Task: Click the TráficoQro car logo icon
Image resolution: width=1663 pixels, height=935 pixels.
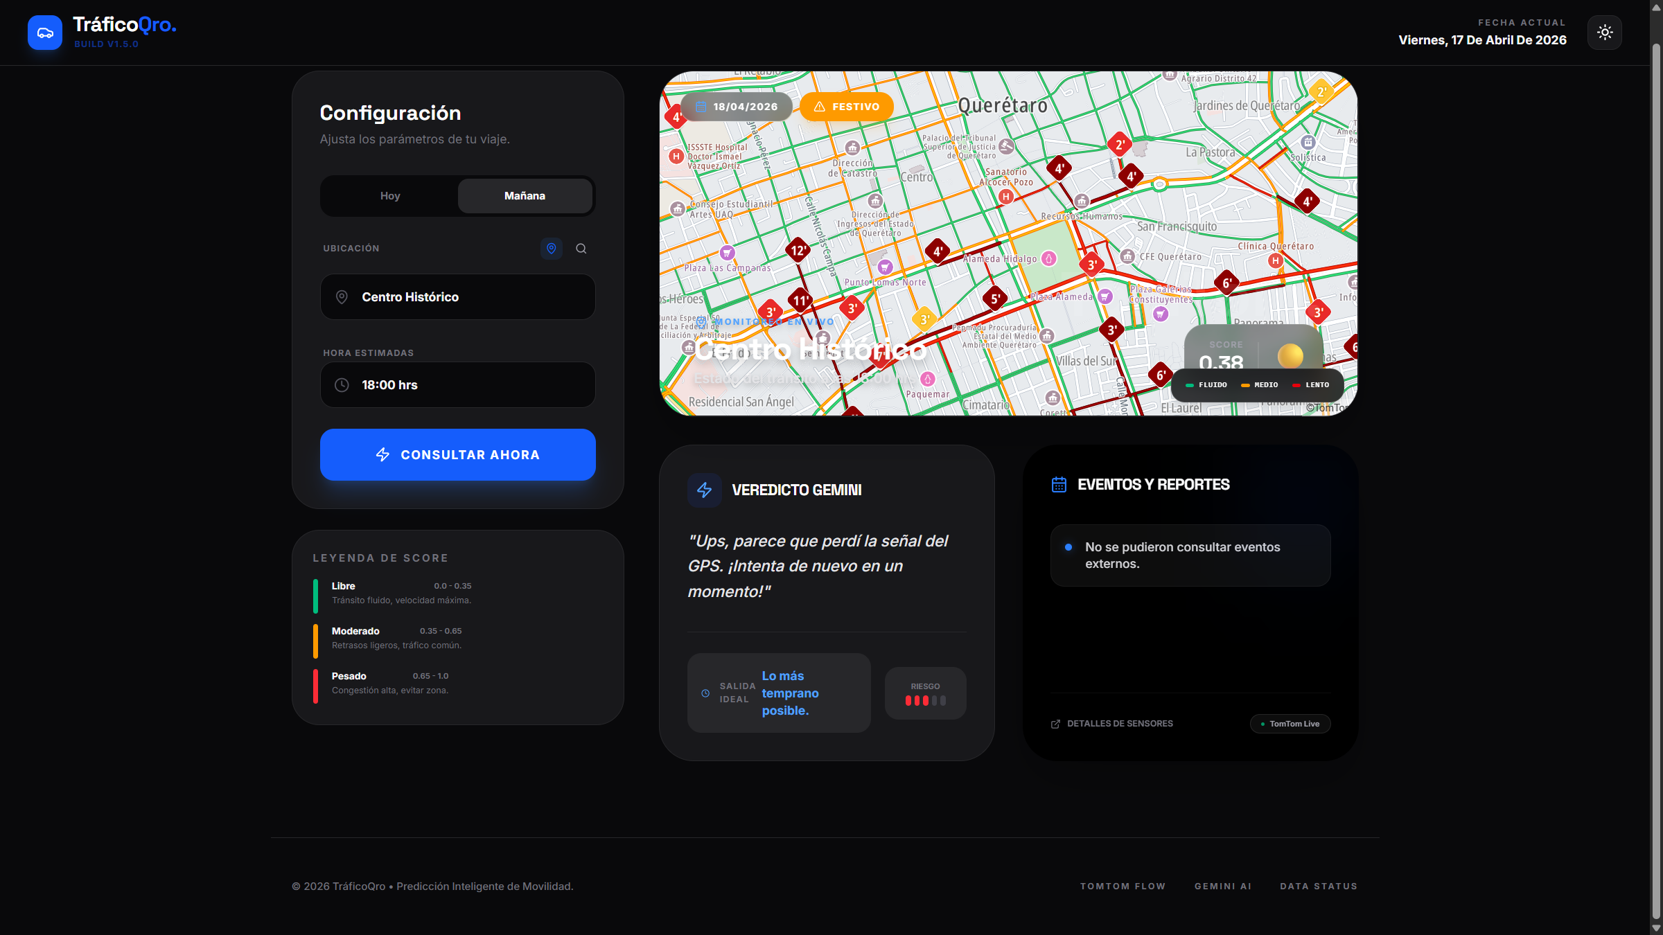Action: pyautogui.click(x=45, y=33)
